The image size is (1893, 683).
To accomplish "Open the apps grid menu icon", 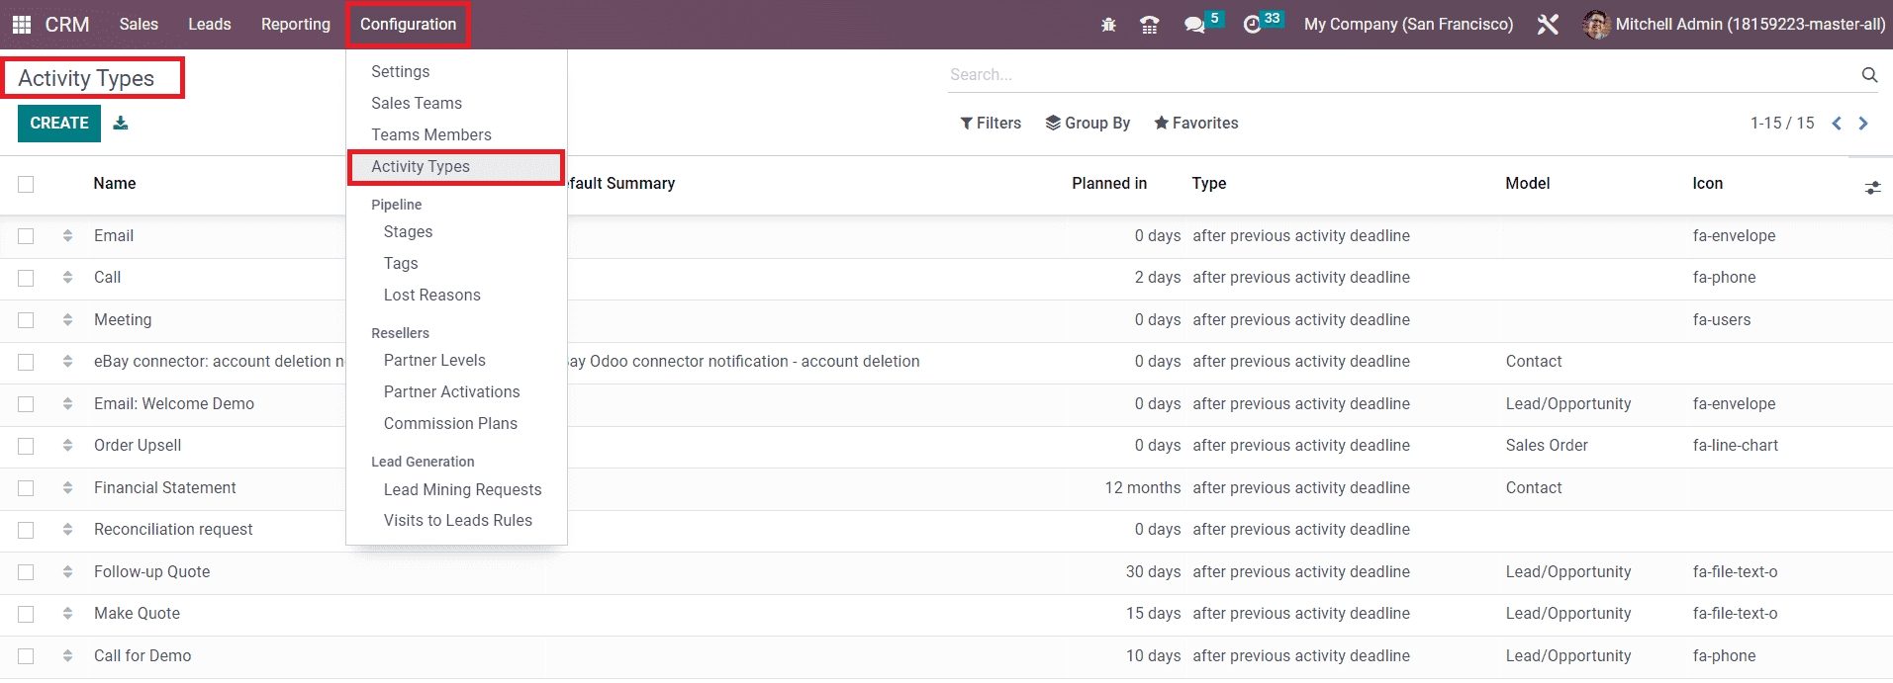I will 21,25.
